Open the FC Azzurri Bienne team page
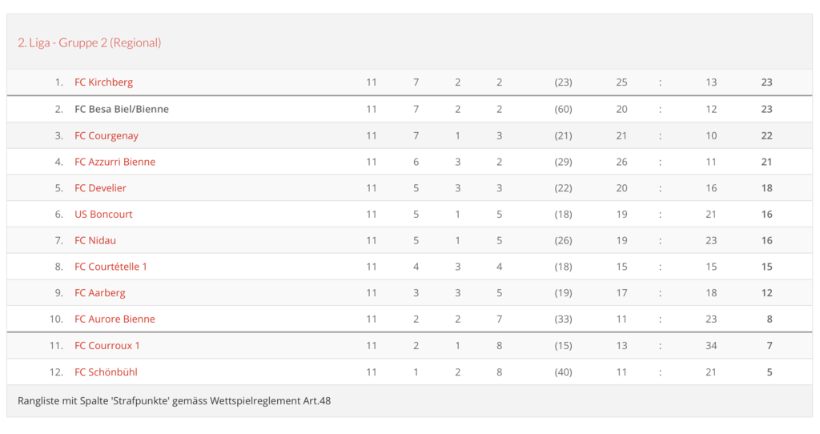The height and width of the screenshot is (434, 820). pyautogui.click(x=115, y=162)
